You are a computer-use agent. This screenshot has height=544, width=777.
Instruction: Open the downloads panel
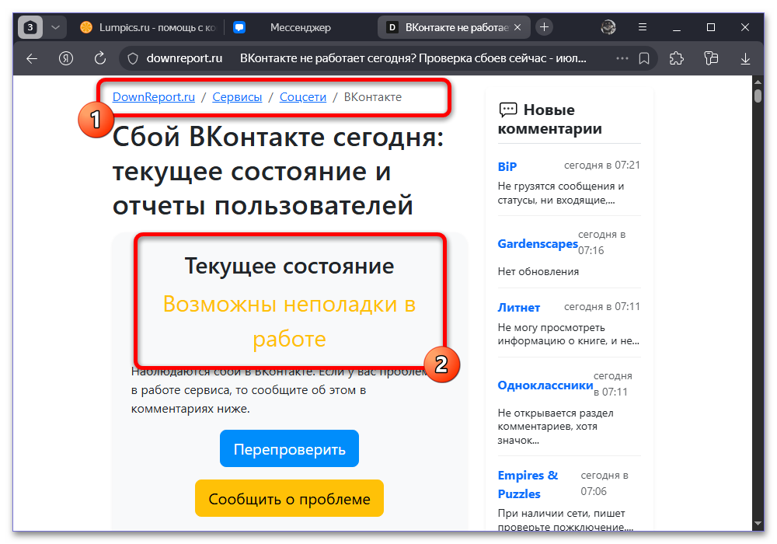coord(745,59)
